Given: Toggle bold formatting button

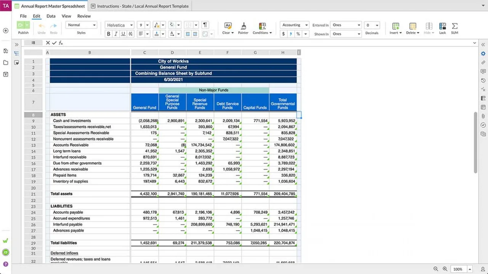Looking at the screenshot, I should pos(109,34).
